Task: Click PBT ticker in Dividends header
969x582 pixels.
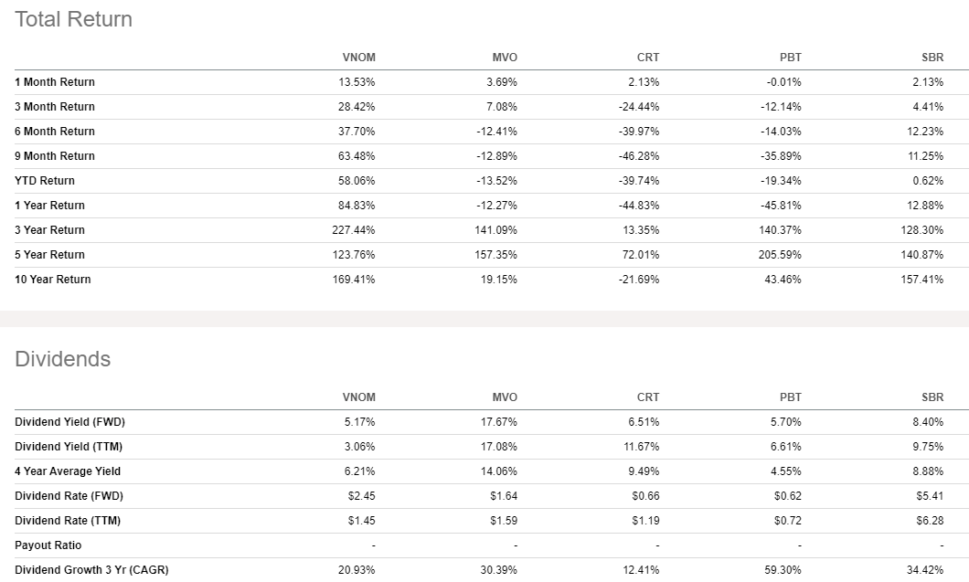Action: click(791, 397)
